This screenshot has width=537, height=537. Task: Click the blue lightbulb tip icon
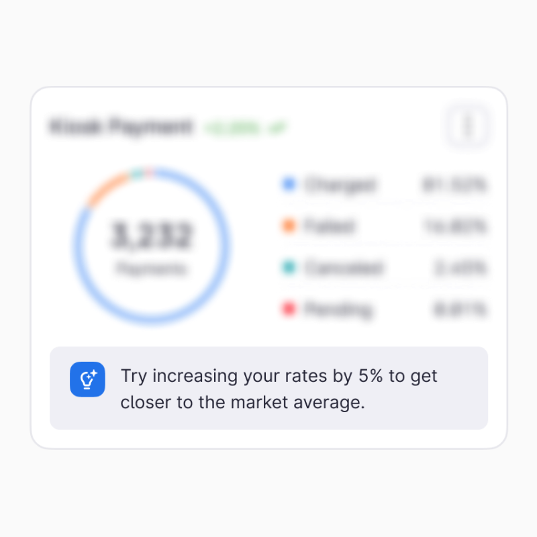(x=87, y=379)
